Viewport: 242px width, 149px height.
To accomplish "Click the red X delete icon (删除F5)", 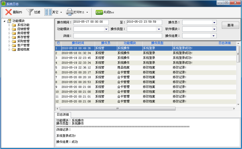I will coord(8,12).
